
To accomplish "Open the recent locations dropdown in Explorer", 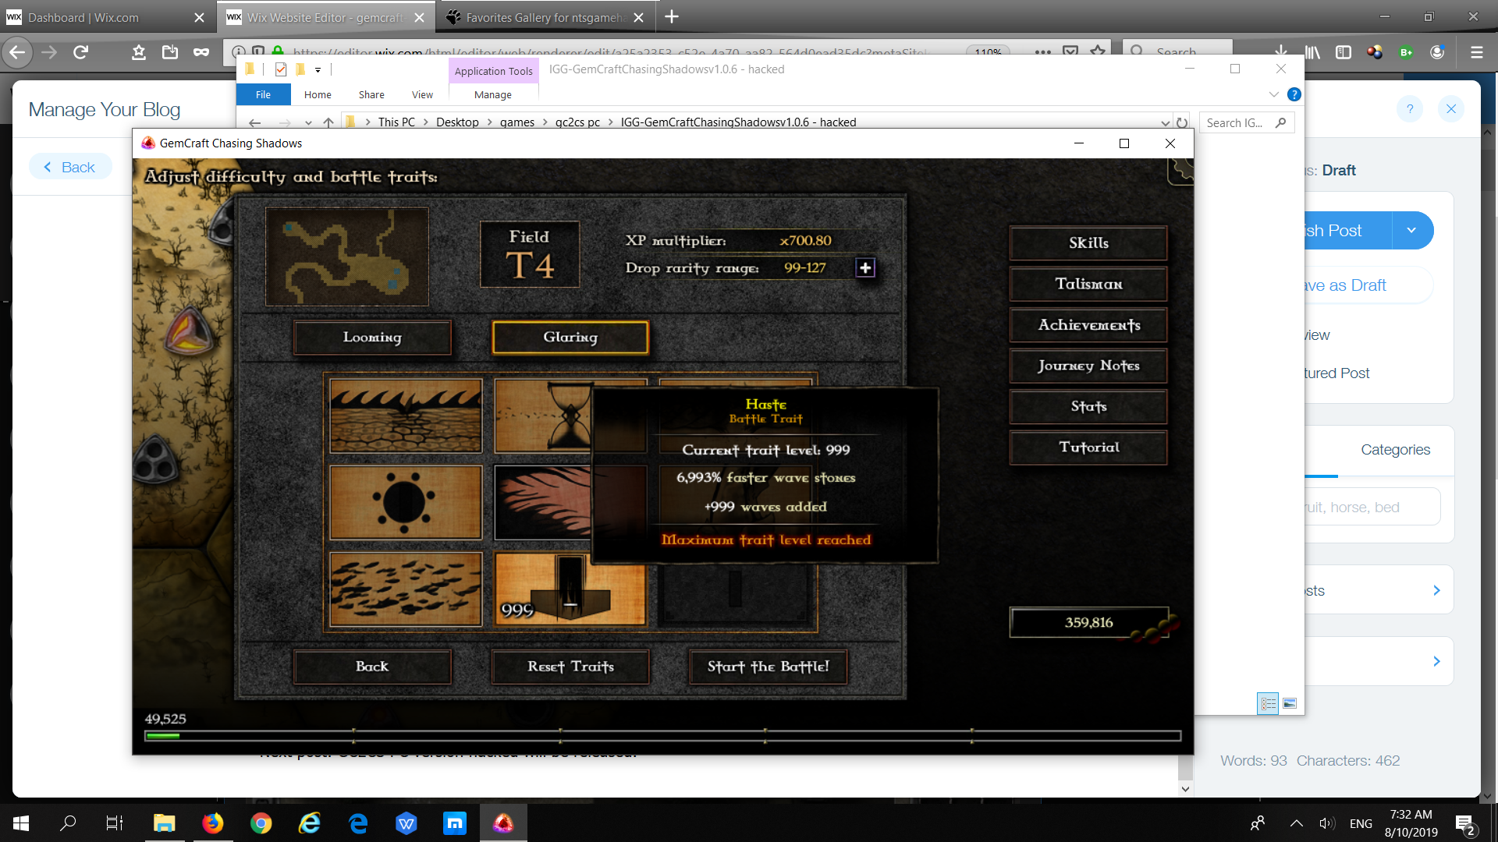I will 308,122.
